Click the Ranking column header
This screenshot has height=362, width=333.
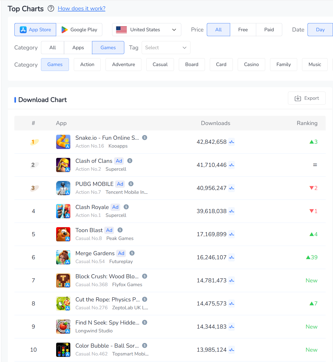(307, 123)
